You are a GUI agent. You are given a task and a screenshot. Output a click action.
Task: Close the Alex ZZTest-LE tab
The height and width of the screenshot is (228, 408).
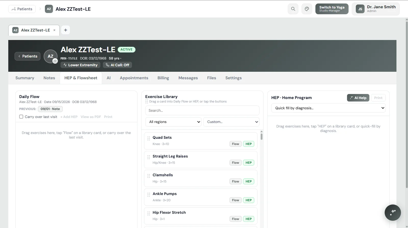[x=54, y=30]
